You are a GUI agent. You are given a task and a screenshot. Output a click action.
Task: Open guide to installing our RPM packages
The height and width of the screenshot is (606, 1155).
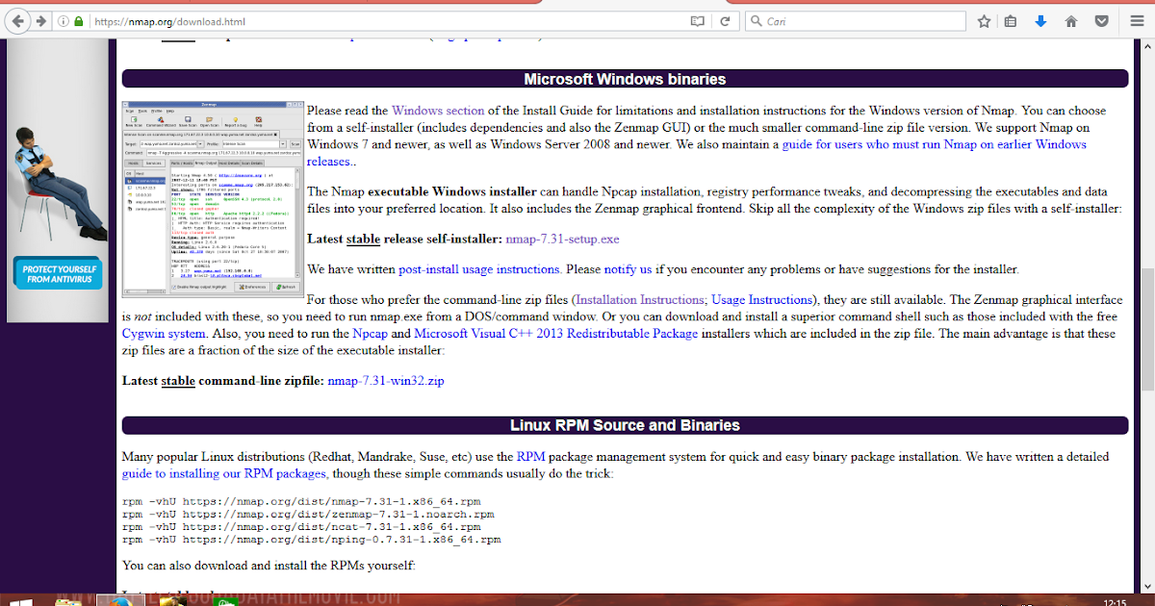click(x=224, y=474)
